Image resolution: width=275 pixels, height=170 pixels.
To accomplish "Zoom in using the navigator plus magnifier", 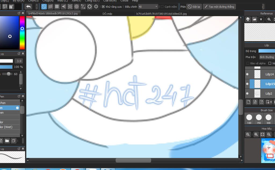I will (256, 134).
